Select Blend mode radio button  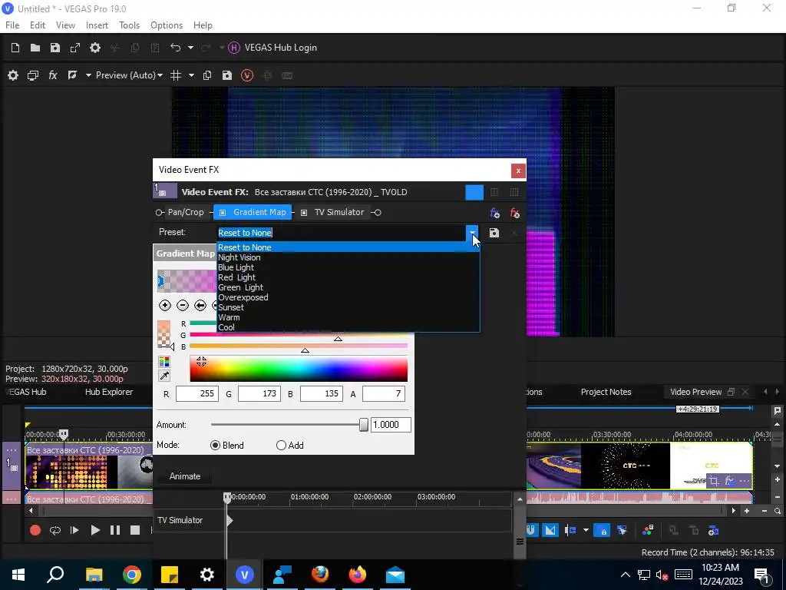click(x=215, y=446)
